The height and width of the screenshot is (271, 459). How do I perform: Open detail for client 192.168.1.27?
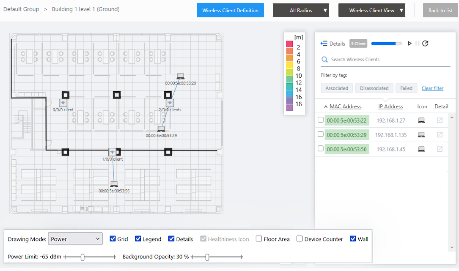[440, 120]
